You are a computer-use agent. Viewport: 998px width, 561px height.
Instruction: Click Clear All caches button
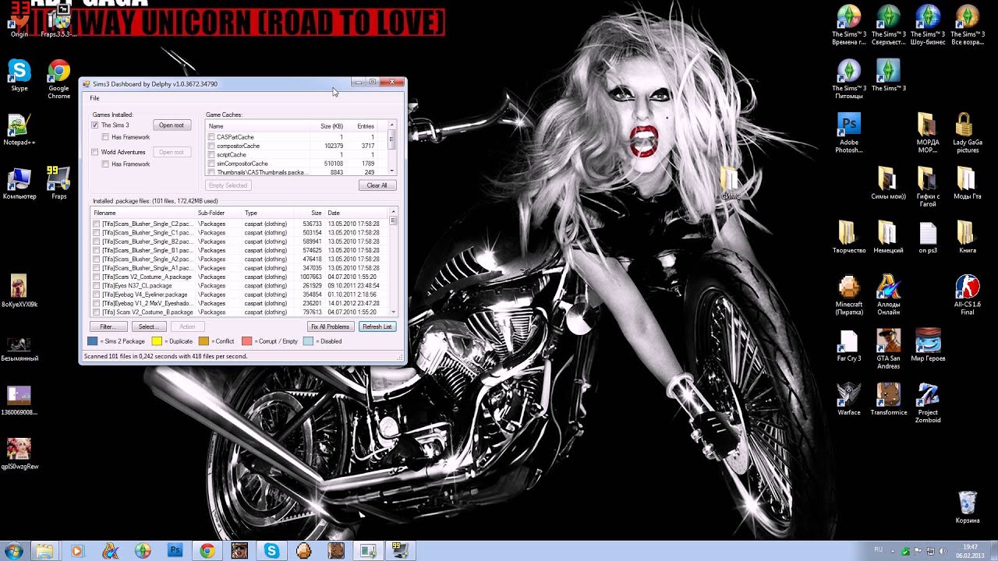click(x=377, y=185)
